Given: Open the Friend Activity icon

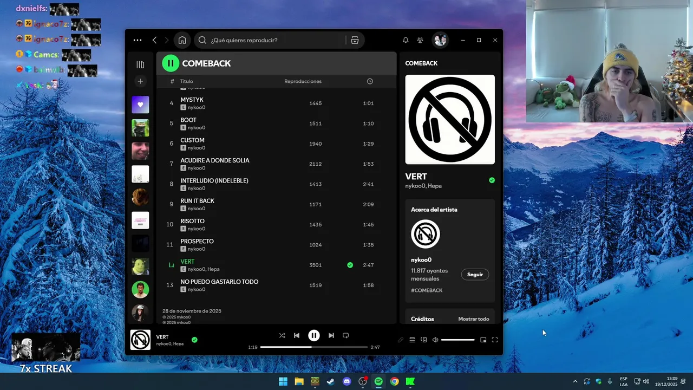Looking at the screenshot, I should 420,40.
